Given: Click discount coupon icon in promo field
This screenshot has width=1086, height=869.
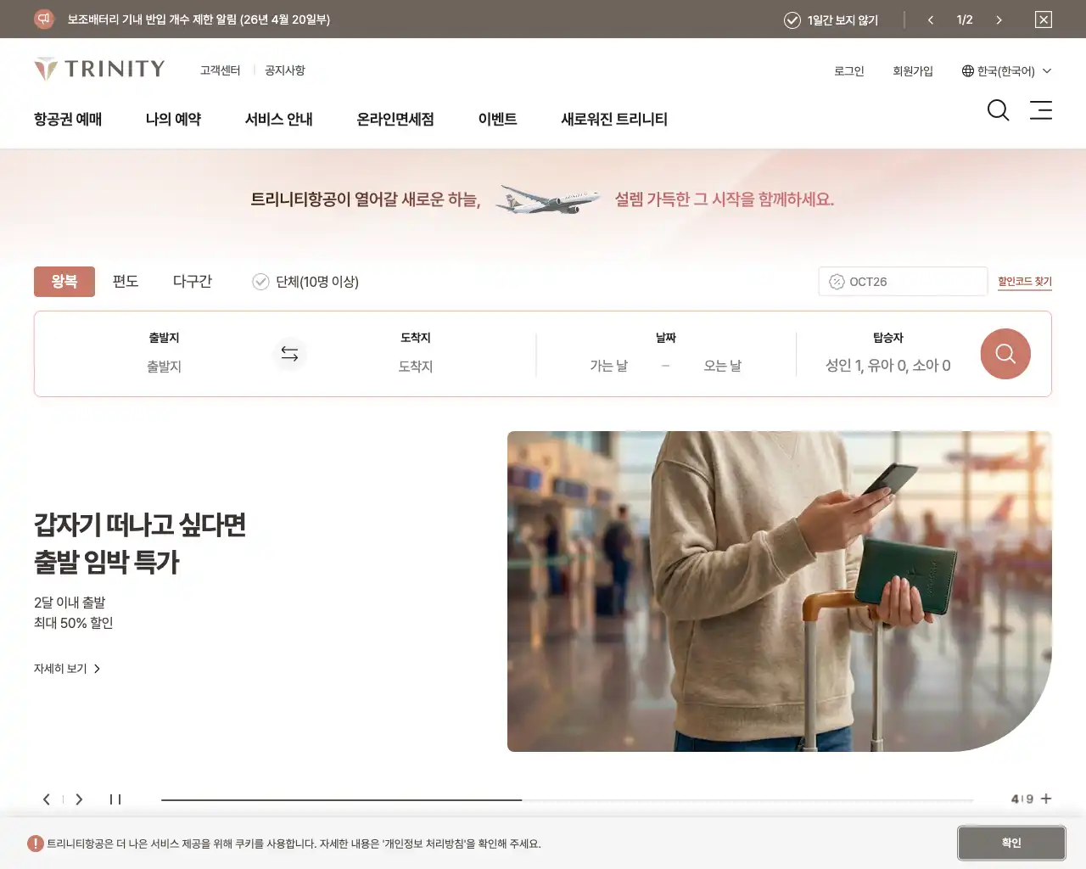Looking at the screenshot, I should coord(837,282).
